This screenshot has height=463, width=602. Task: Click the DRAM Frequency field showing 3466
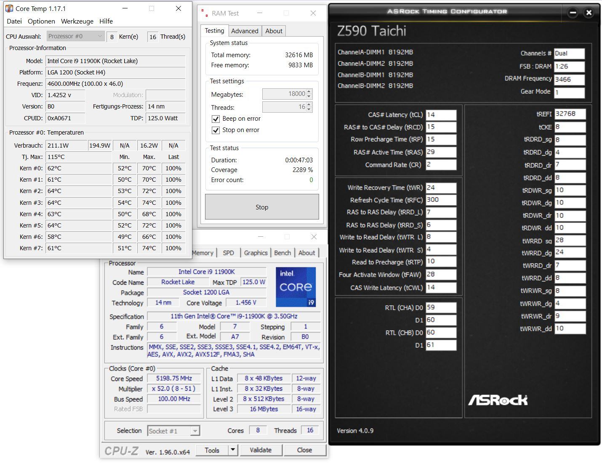(x=569, y=79)
